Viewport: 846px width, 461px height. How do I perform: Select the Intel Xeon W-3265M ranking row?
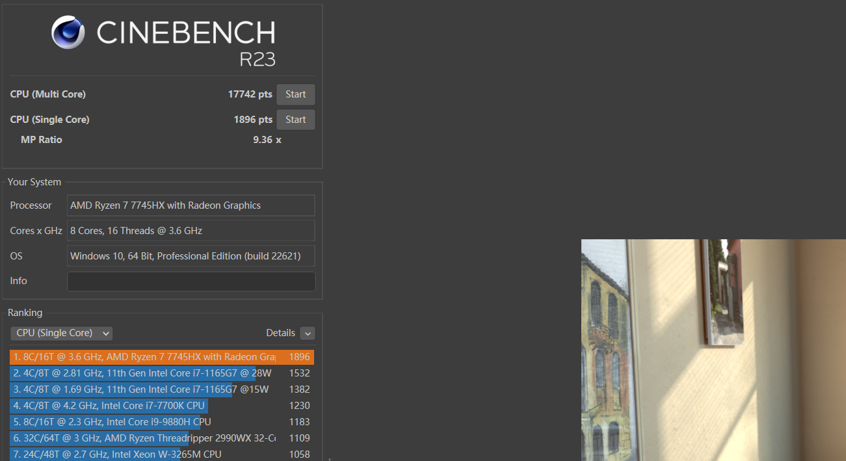[x=162, y=454]
